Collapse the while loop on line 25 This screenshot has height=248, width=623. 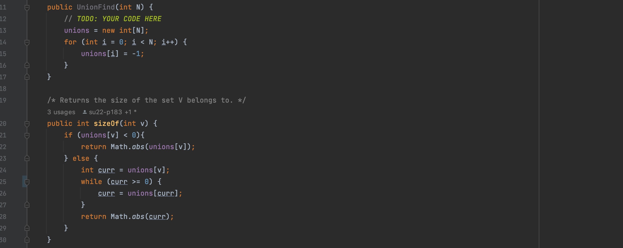coord(27,182)
